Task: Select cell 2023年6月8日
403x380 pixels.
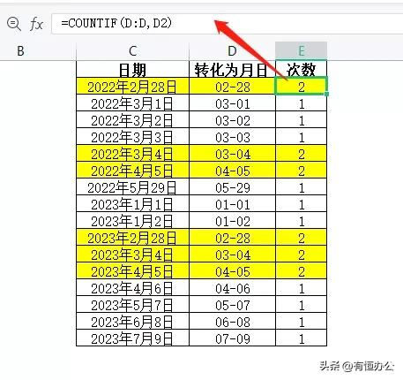Action: [132, 321]
